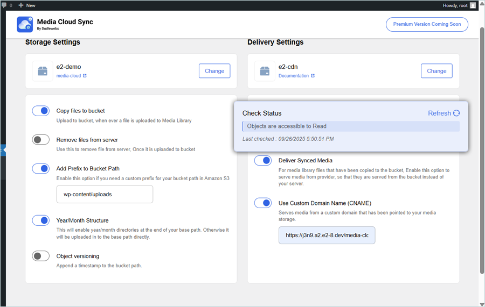The width and height of the screenshot is (485, 307).
Task: Click the comments bubble icon in admin bar
Action: [x=4, y=5]
